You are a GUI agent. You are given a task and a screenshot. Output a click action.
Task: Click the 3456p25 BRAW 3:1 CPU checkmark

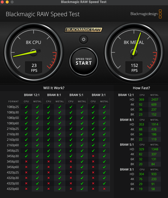click(93, 151)
